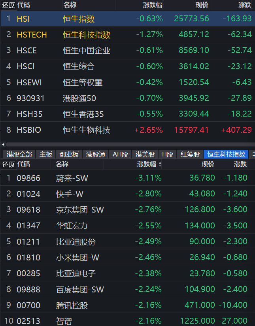This screenshot has height=326, width=255.
Task: Select the H股 tab
Action: coord(168,154)
